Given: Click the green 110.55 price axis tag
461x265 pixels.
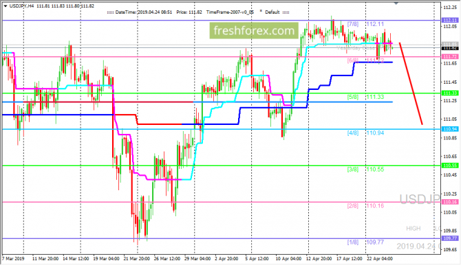Looking at the screenshot, I should tap(450, 165).
